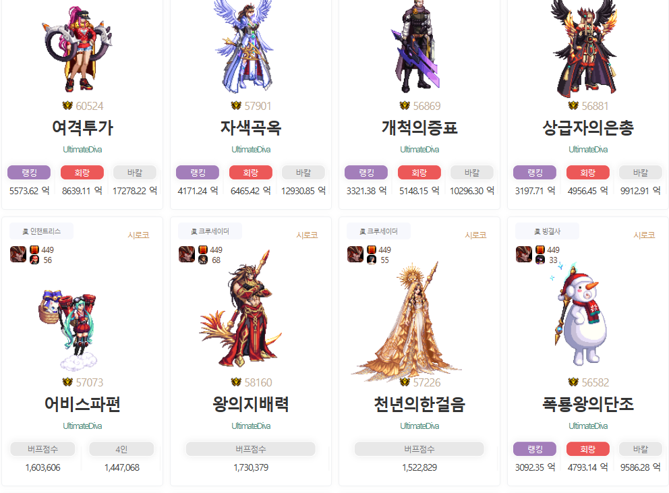This screenshot has height=493, width=669.
Task: Click the small icon beside 33 on 폭룡왕의단조 card
Action: [540, 260]
